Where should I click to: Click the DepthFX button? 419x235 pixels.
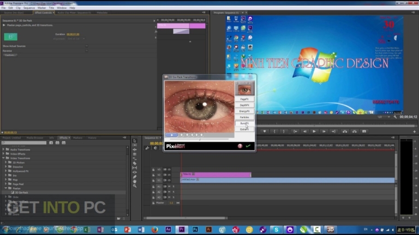pos(244,105)
